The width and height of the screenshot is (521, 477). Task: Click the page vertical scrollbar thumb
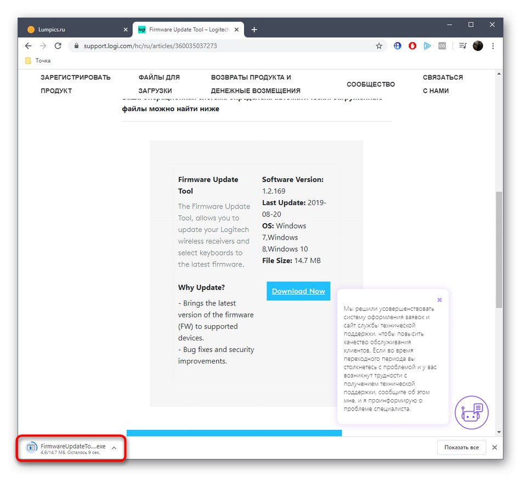pyautogui.click(x=499, y=249)
